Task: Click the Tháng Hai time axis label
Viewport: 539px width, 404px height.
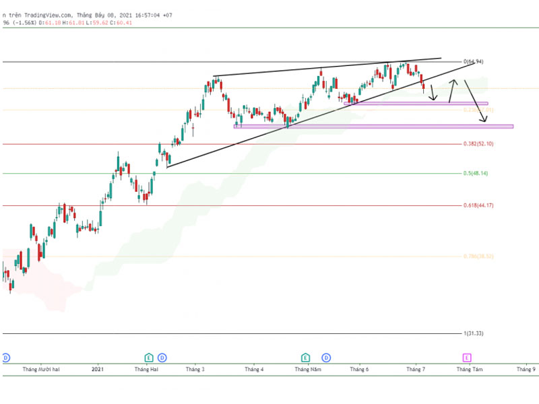Action: click(x=146, y=369)
